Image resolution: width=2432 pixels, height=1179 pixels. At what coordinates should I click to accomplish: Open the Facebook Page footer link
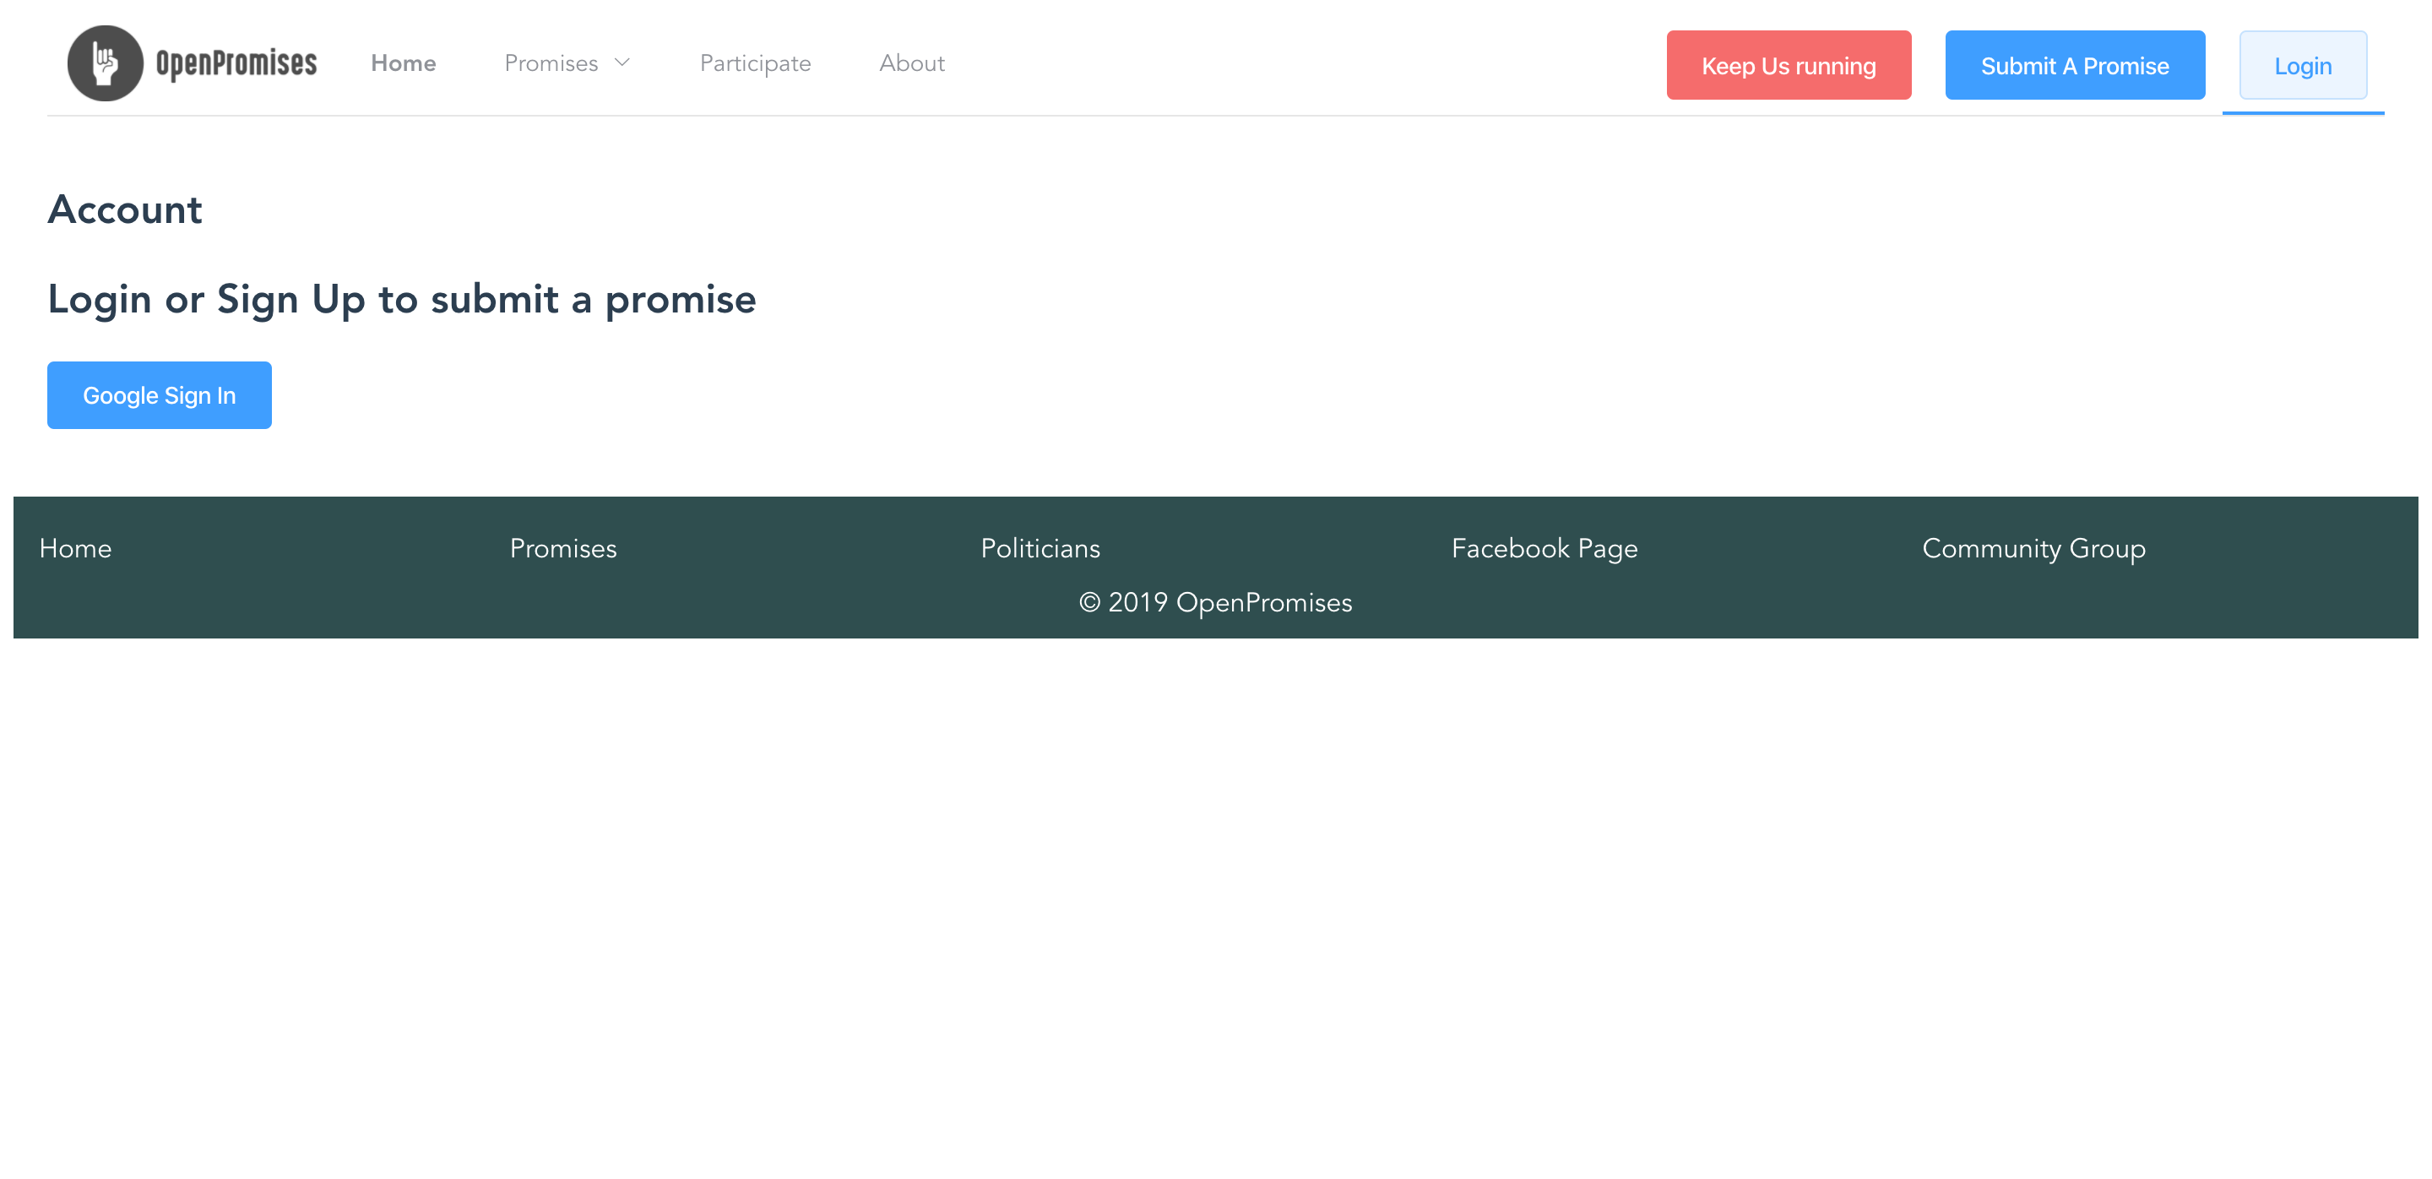tap(1544, 547)
